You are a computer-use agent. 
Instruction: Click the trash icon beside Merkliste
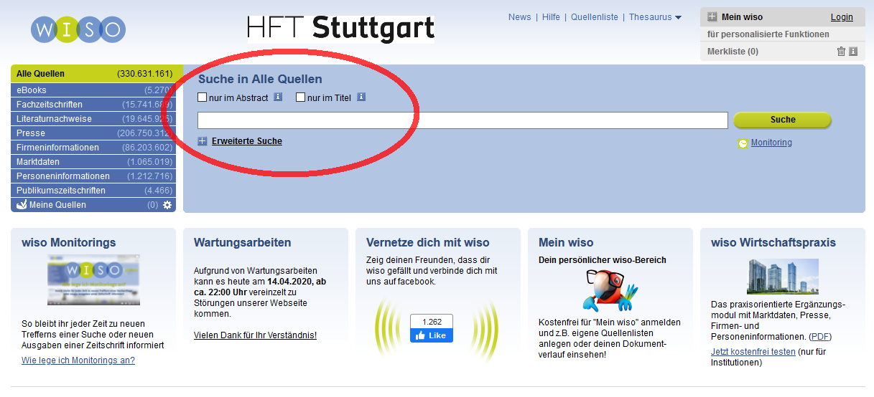(841, 52)
